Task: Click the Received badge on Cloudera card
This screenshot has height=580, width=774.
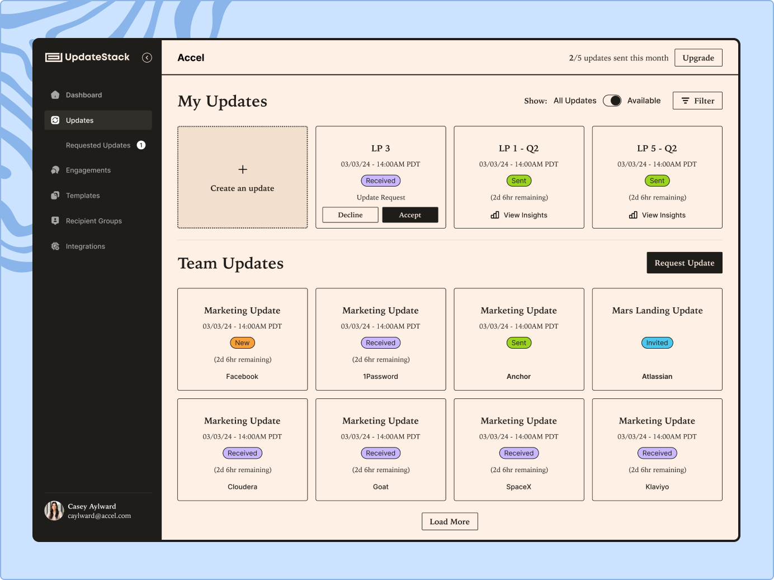Action: pyautogui.click(x=242, y=453)
